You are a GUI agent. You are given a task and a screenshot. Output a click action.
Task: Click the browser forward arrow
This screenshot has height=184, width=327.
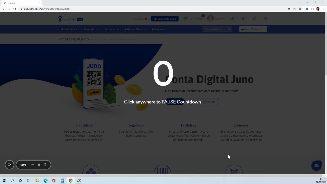9,9
